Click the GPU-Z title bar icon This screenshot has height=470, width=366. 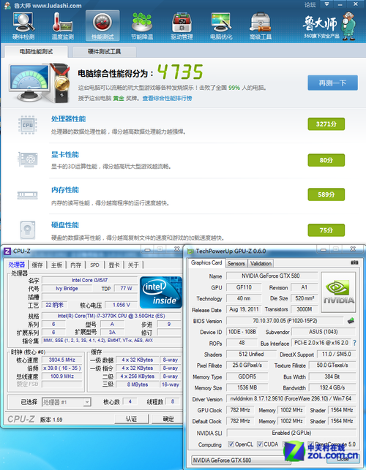(x=190, y=251)
